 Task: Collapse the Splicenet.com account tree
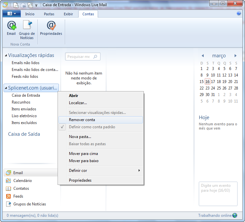pyautogui.click(x=6, y=88)
